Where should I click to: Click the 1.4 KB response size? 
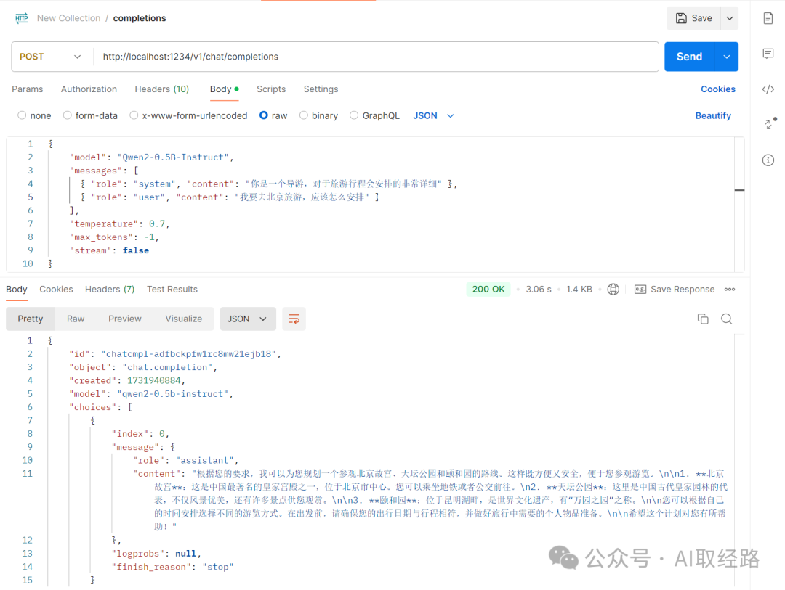click(579, 290)
